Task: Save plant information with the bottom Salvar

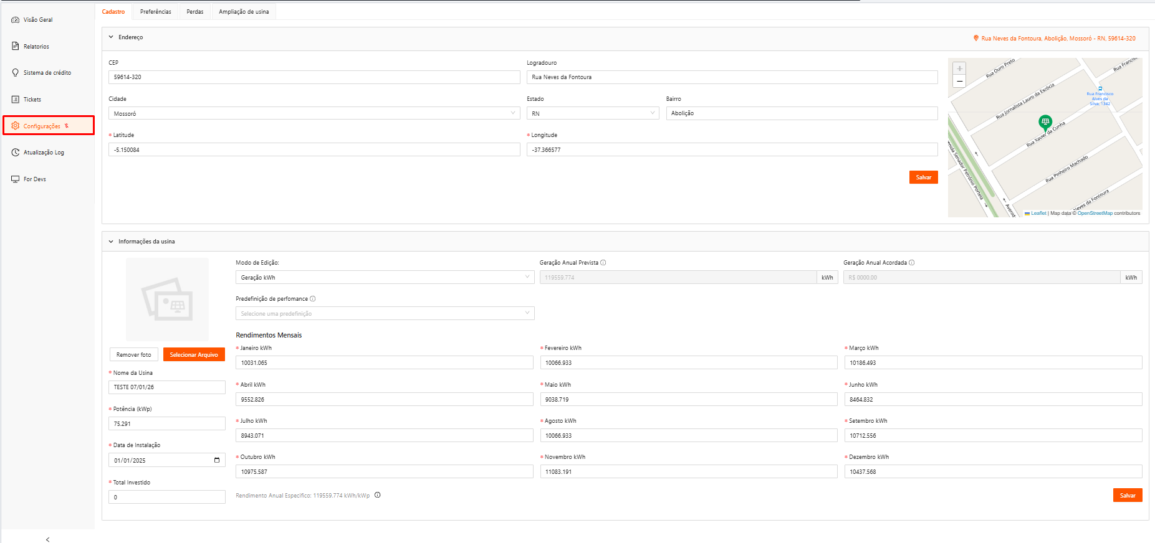Action: [x=1128, y=495]
